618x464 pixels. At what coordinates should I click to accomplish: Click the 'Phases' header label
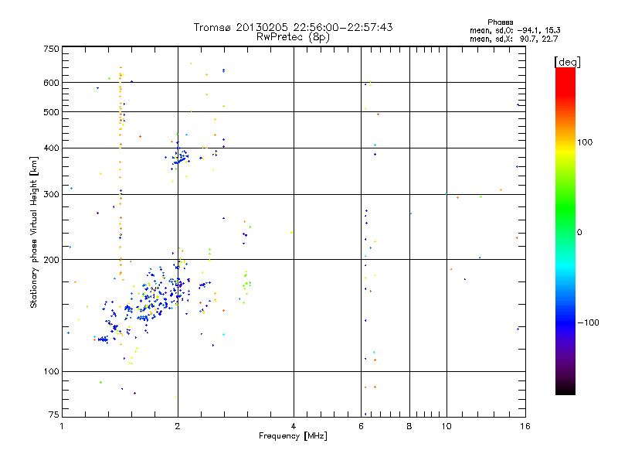pos(500,22)
